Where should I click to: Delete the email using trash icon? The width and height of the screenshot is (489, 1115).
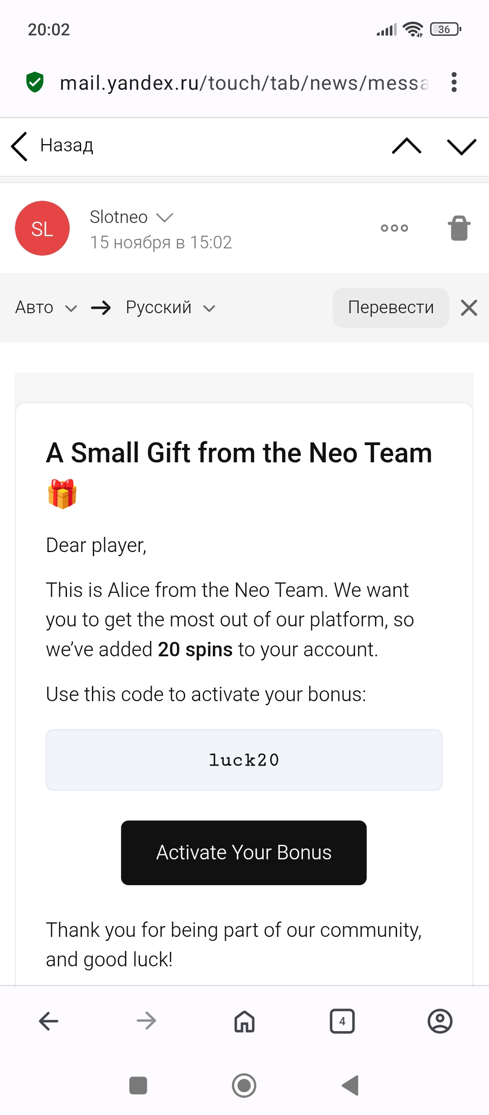click(459, 228)
